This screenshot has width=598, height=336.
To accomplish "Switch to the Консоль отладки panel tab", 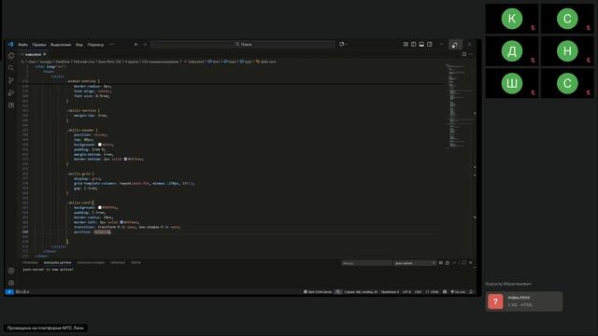I will [91, 262].
